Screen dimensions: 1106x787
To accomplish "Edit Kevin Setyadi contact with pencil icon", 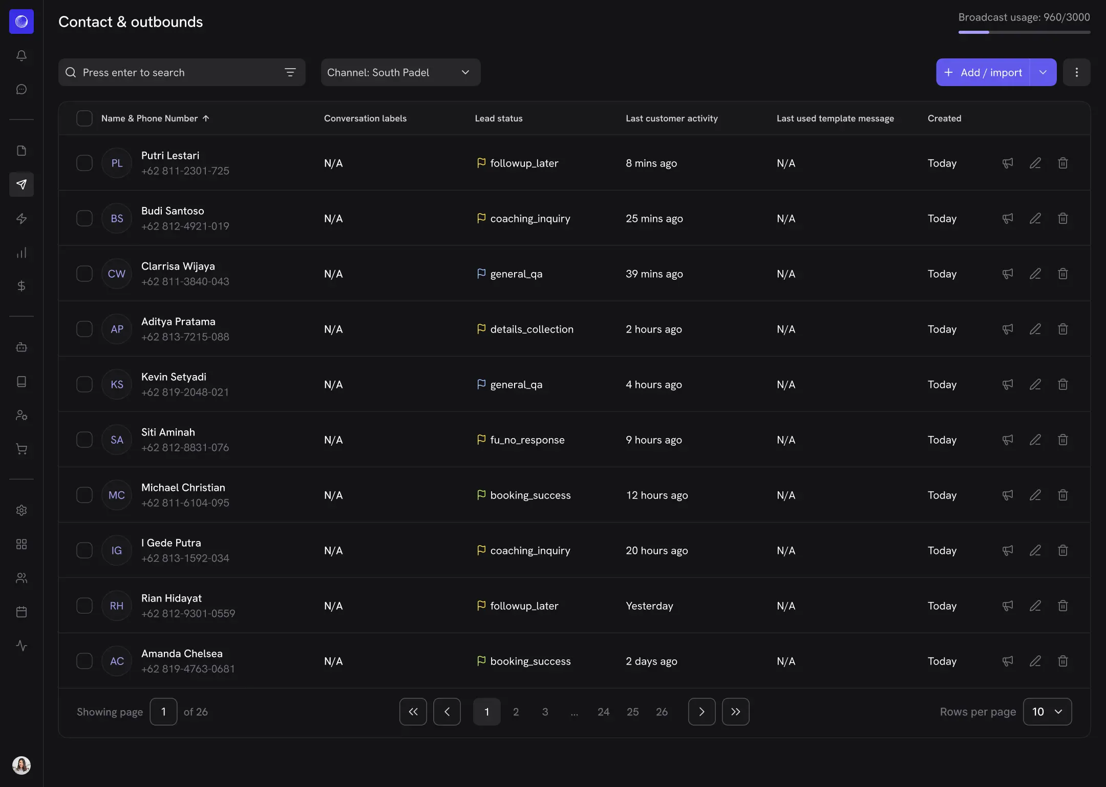I will click(x=1035, y=384).
